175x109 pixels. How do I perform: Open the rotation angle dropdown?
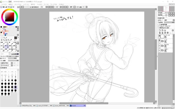click(x=60, y=7)
